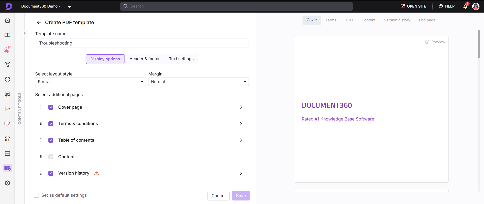
Task: Open the Portrait layout style dropdown
Action: pos(90,82)
